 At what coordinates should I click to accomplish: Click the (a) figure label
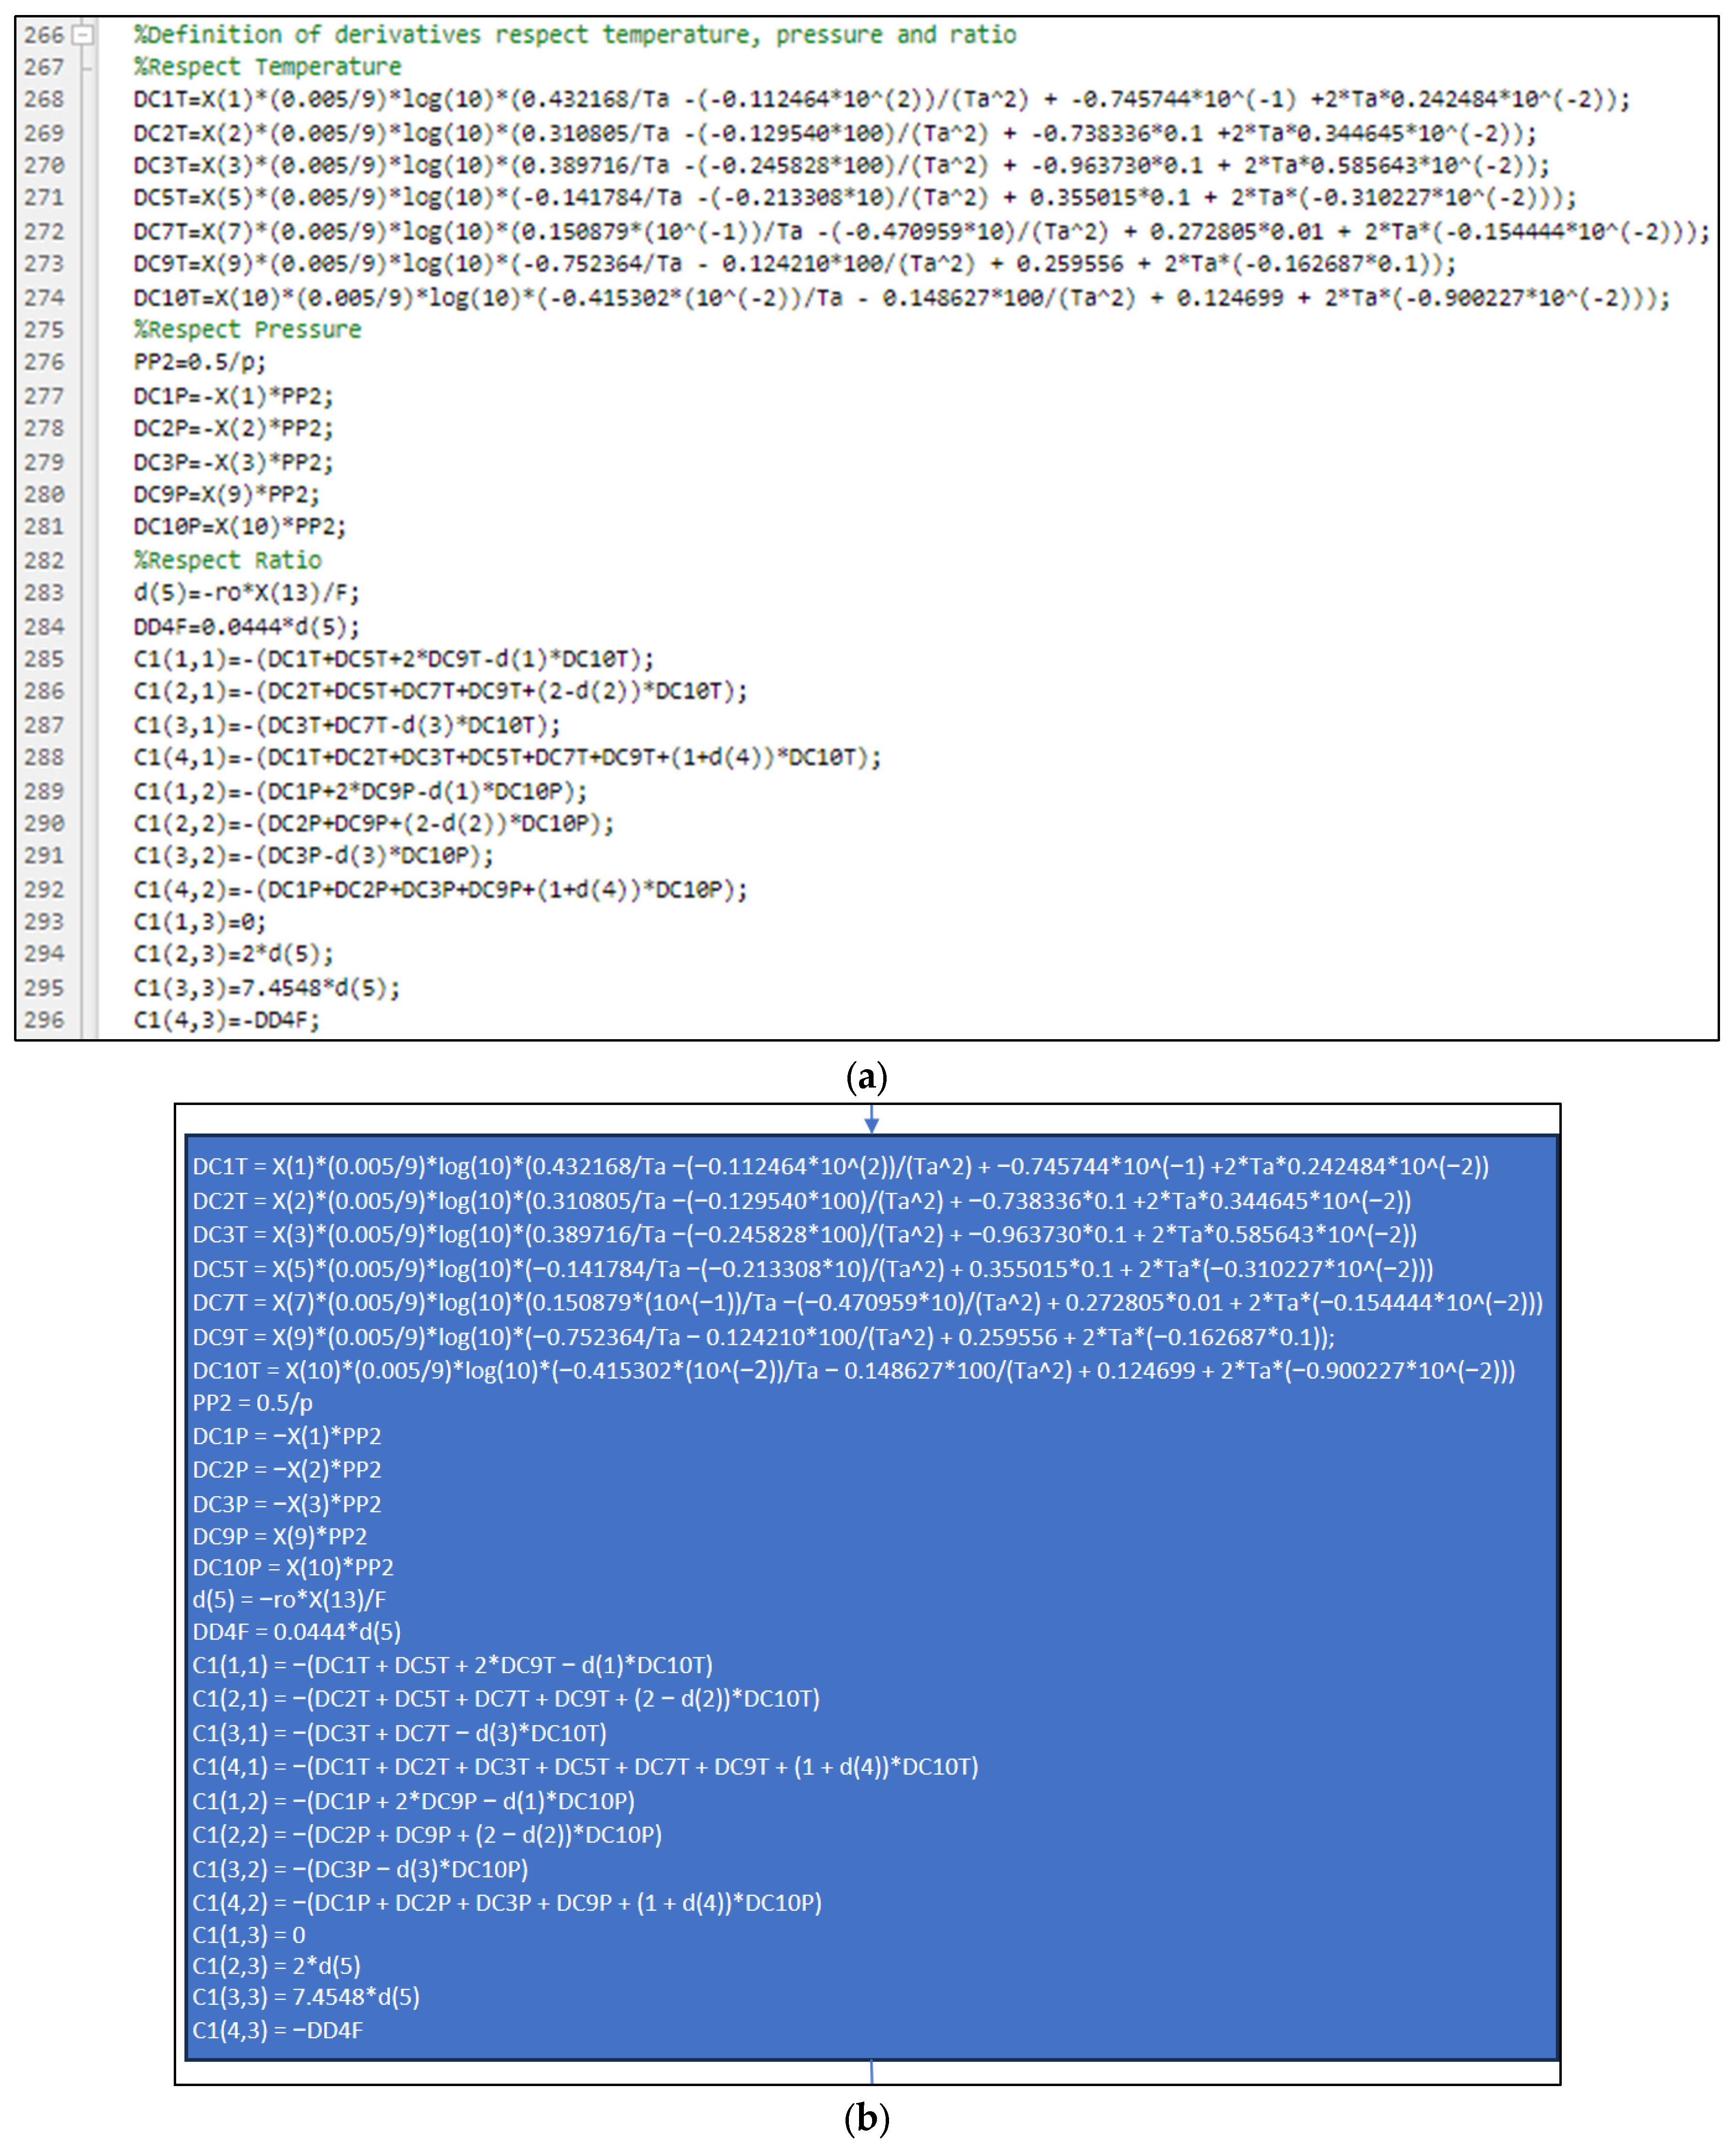[x=866, y=1077]
